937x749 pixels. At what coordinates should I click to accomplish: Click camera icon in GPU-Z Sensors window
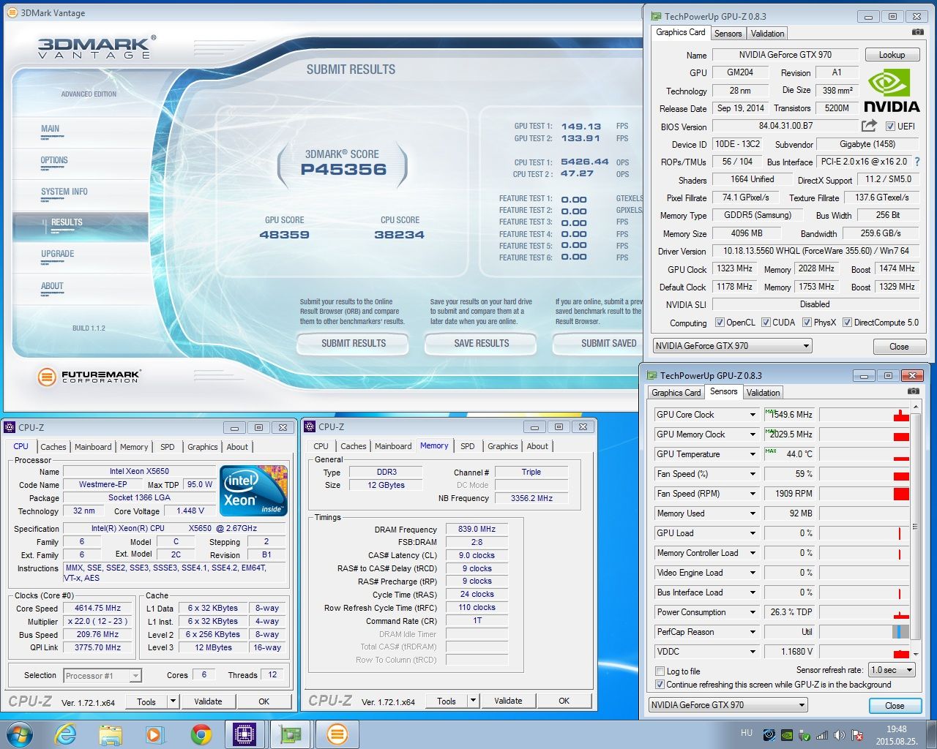(x=913, y=391)
